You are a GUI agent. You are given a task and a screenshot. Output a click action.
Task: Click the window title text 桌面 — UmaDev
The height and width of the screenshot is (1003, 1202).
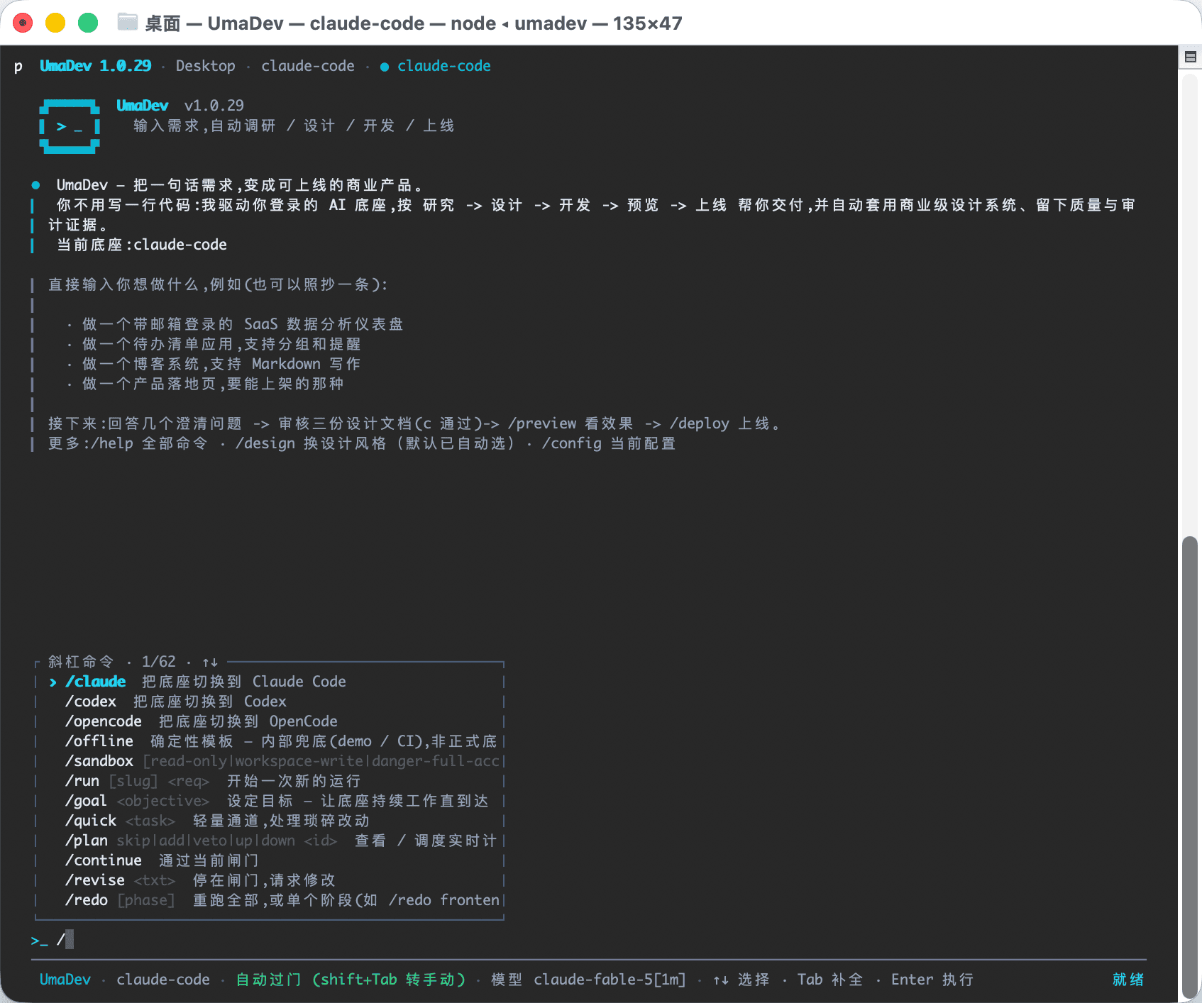[x=214, y=23]
